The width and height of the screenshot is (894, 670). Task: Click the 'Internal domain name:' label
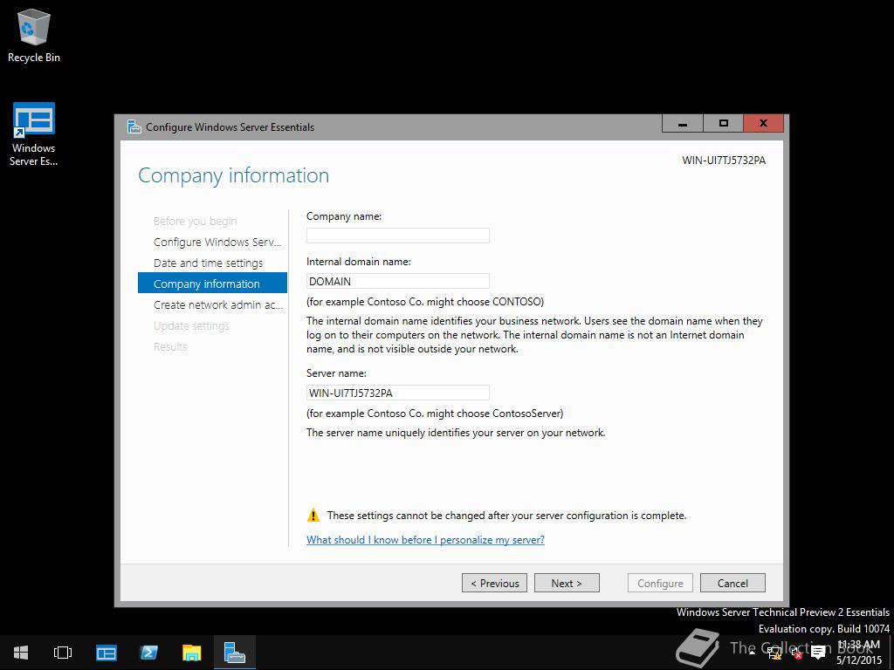(358, 262)
